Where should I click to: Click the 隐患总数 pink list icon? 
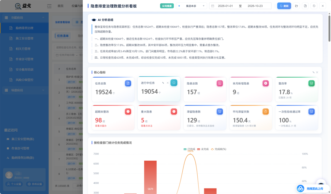click(220, 83)
